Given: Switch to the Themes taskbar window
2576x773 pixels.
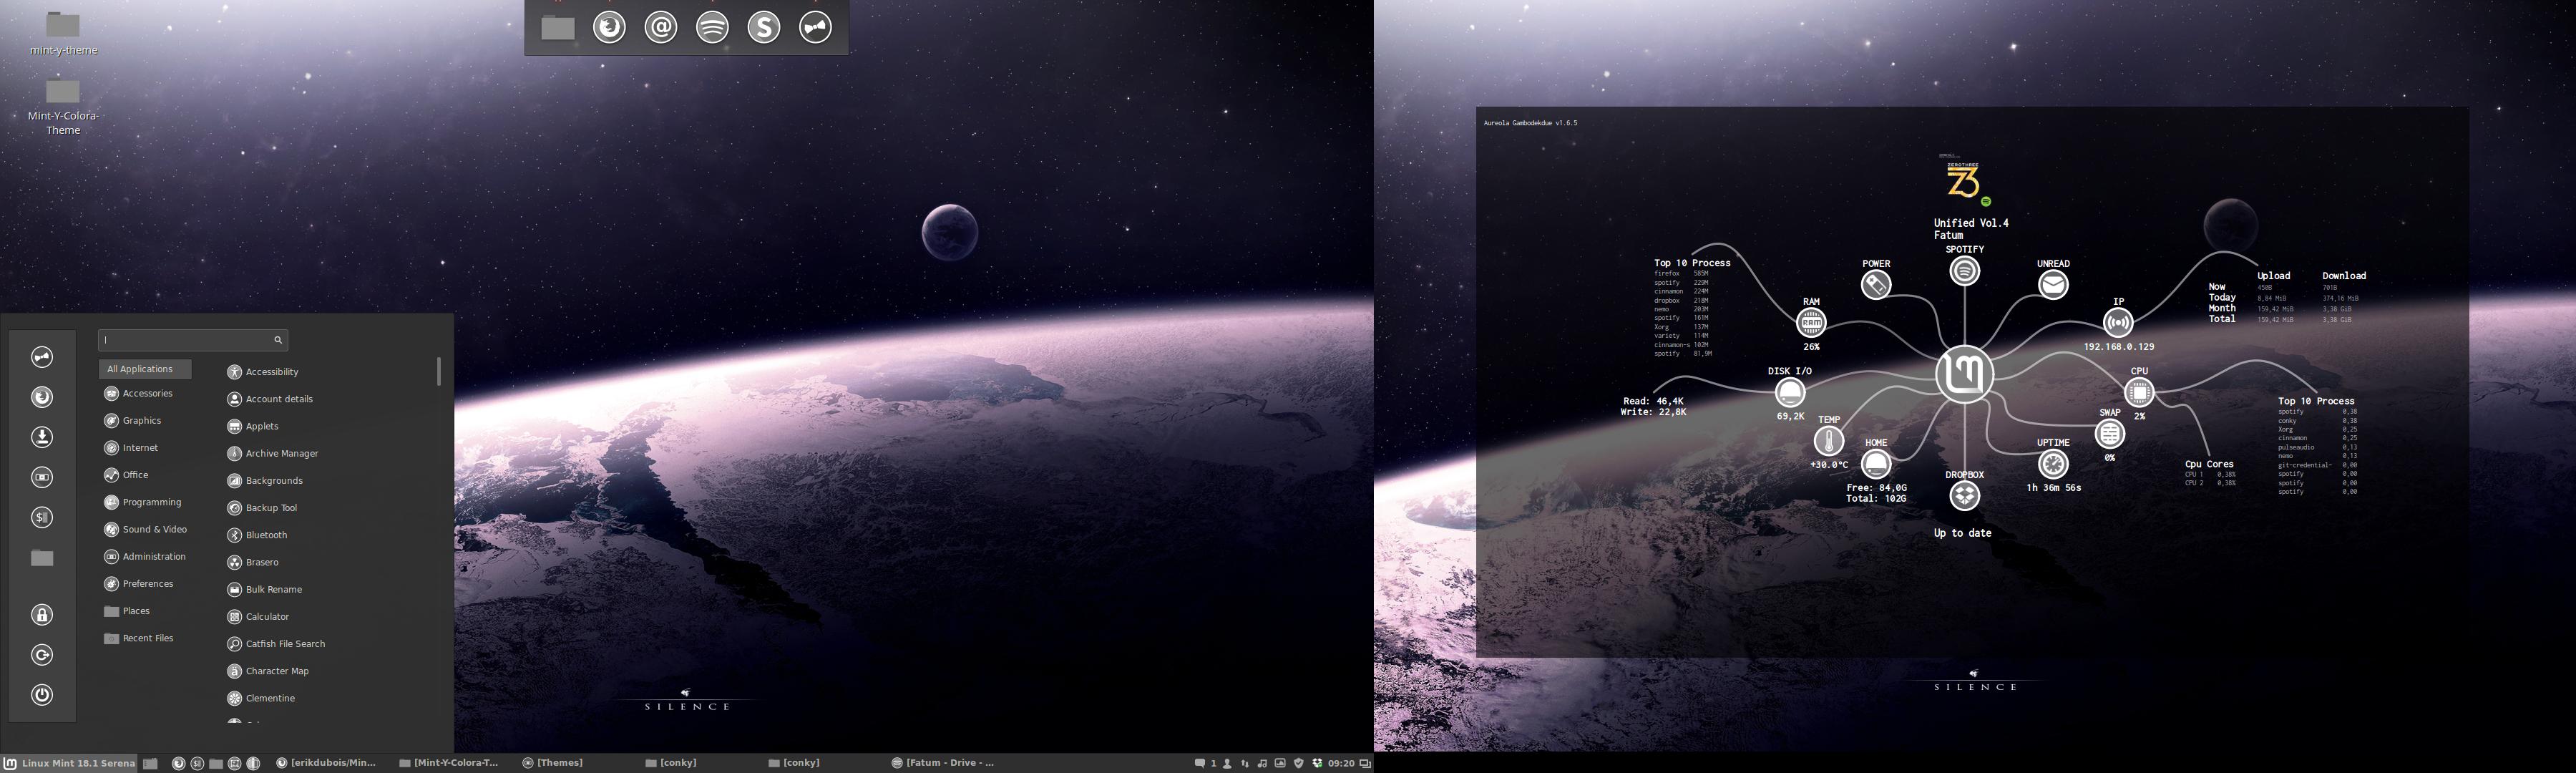Looking at the screenshot, I should click(553, 763).
